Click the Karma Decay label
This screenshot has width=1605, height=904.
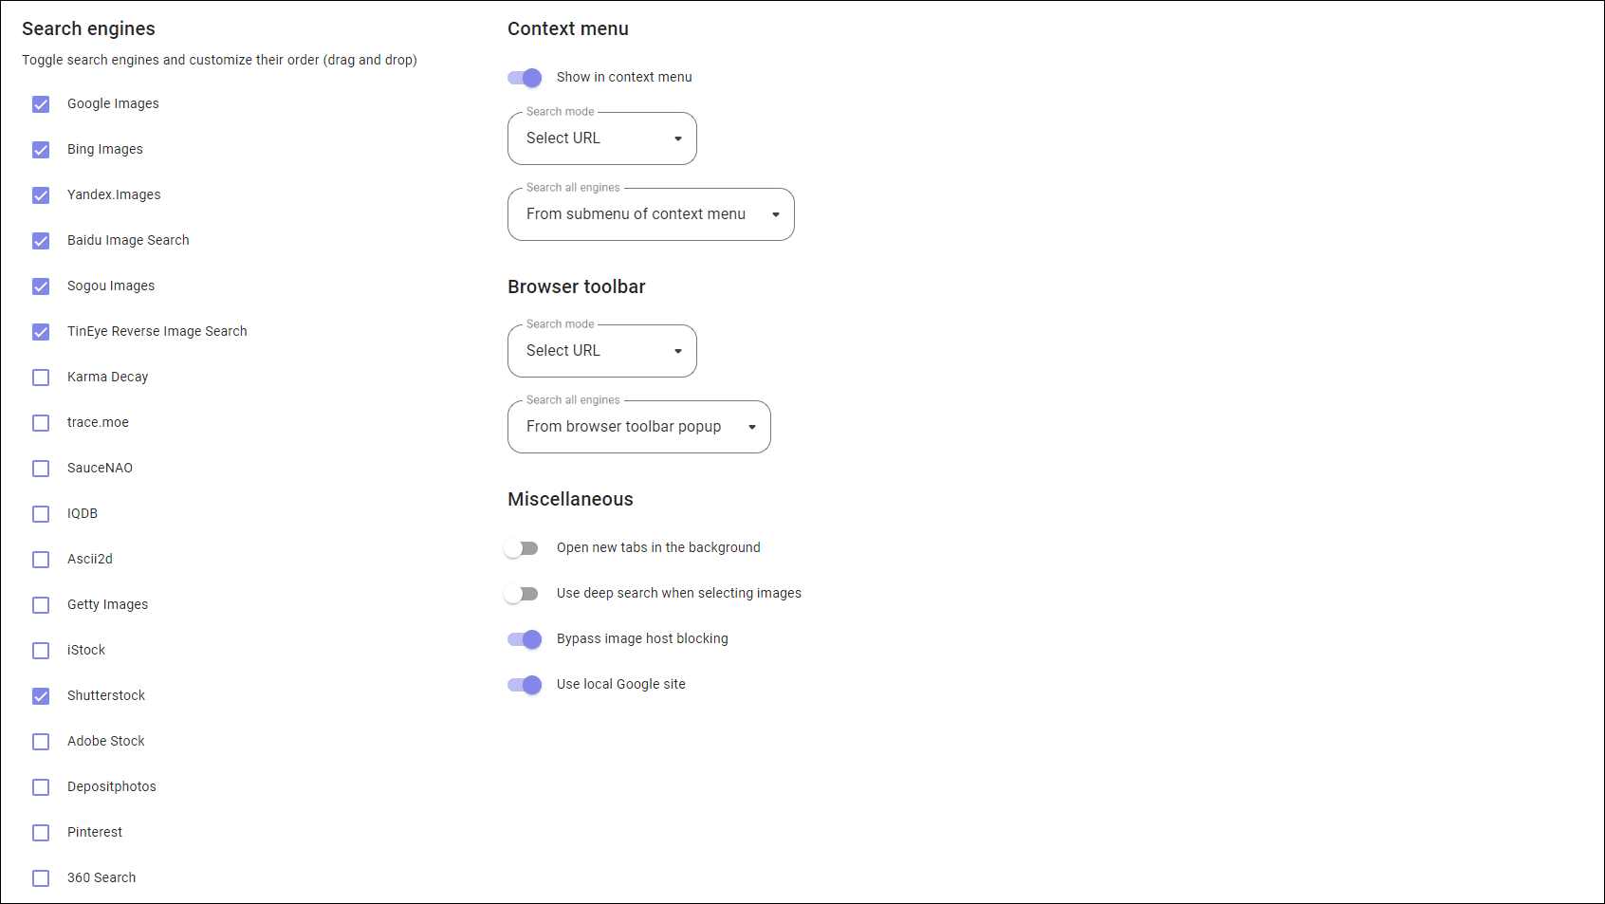108,377
